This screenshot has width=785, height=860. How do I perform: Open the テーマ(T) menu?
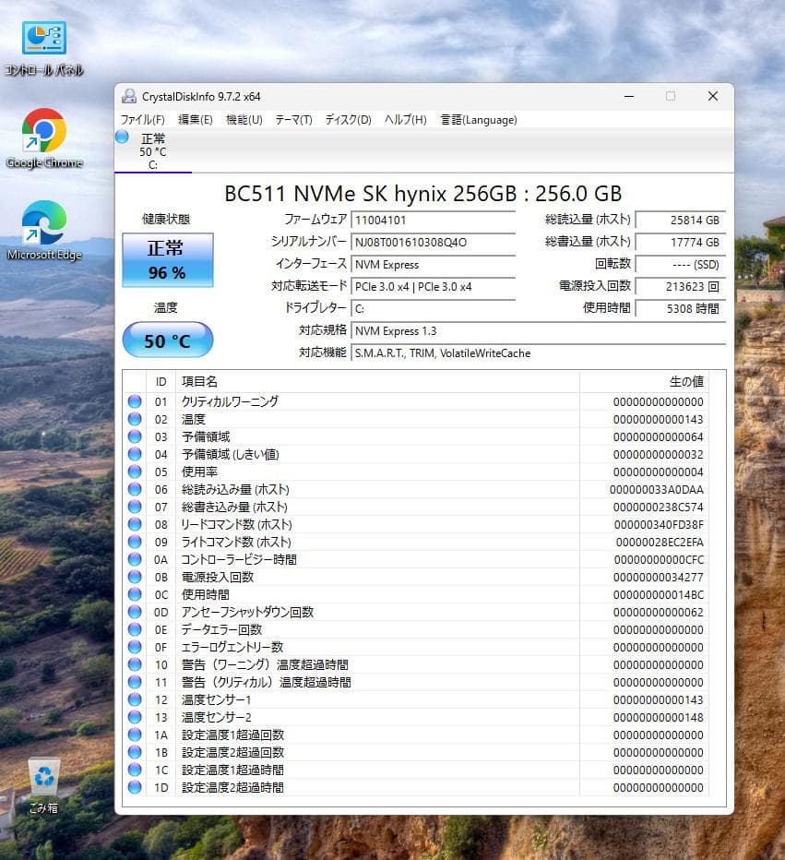[x=293, y=119]
